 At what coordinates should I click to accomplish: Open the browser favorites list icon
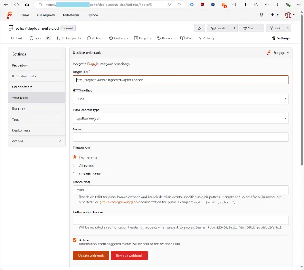point(256,5)
